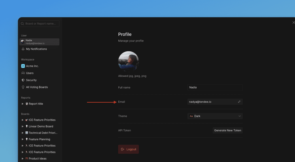Click the Users people icon in sidebar

coord(23,73)
